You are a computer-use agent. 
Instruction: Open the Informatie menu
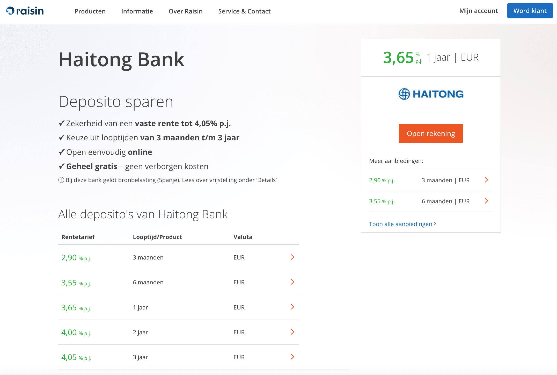point(137,11)
